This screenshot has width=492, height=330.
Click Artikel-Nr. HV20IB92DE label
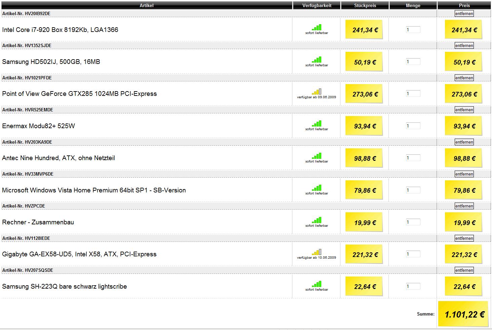[x=26, y=13]
